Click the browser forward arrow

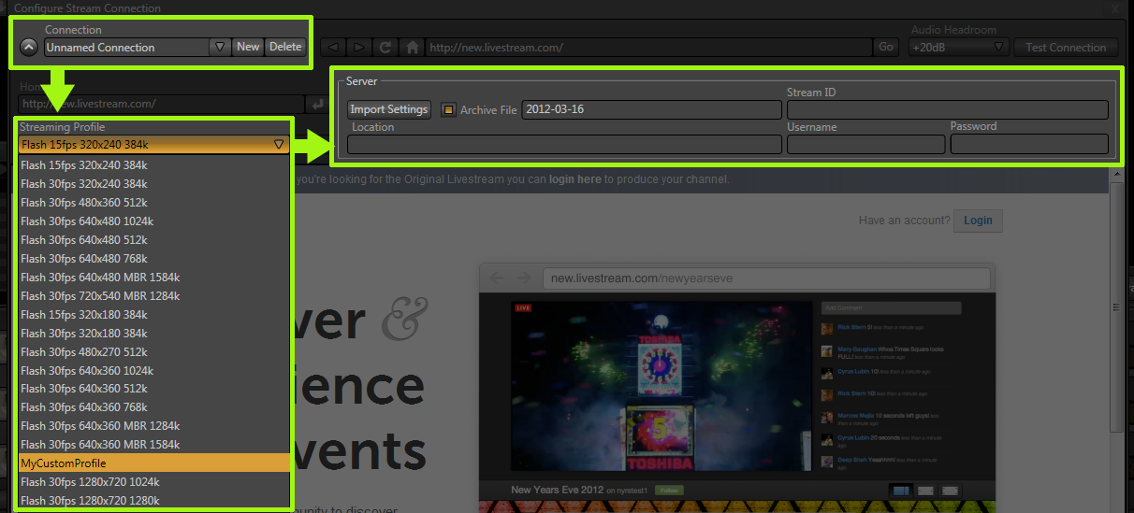(x=358, y=47)
